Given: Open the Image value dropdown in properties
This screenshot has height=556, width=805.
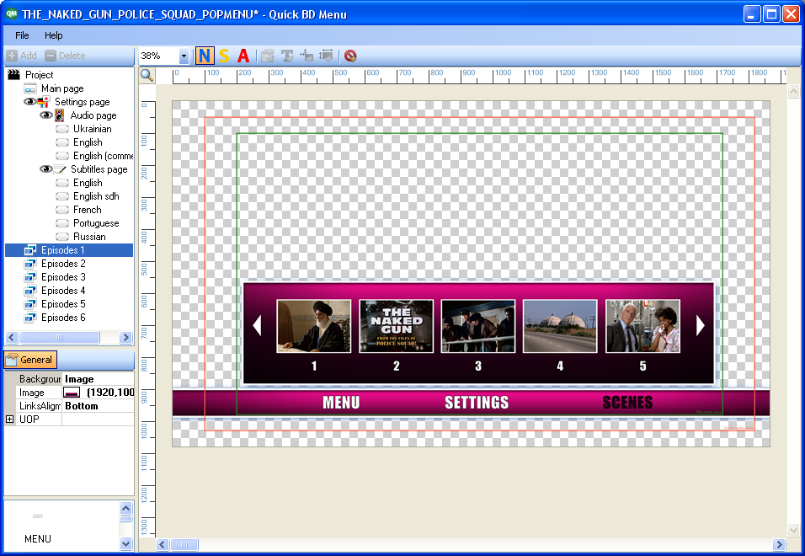Looking at the screenshot, I should (x=126, y=392).
